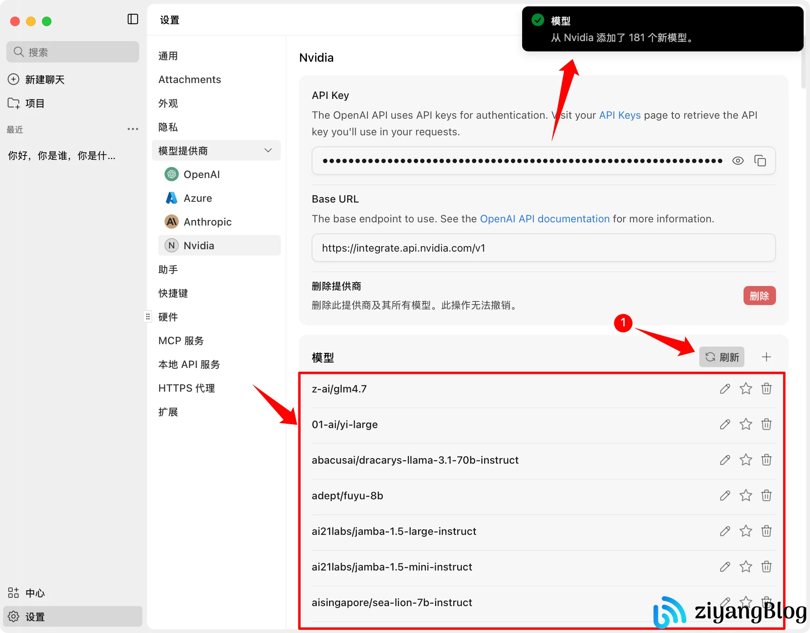Open the OpenAI API documentation link

pyautogui.click(x=544, y=218)
